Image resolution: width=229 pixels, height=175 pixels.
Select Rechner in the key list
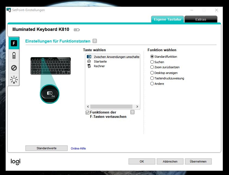(99, 66)
